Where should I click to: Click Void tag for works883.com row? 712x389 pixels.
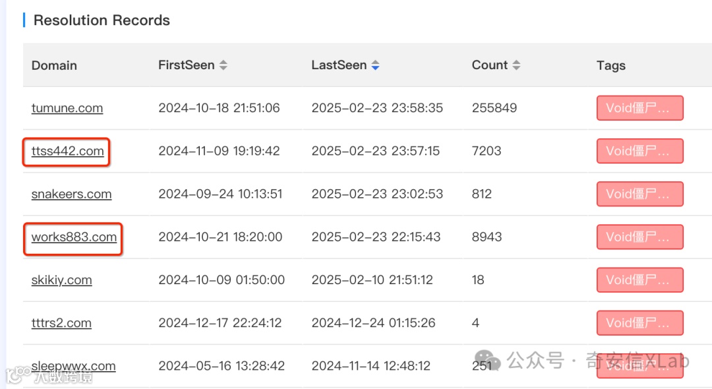639,237
